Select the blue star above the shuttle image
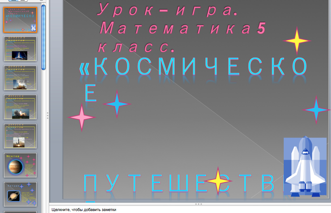The width and height of the screenshot is (331, 213). coord(316,109)
